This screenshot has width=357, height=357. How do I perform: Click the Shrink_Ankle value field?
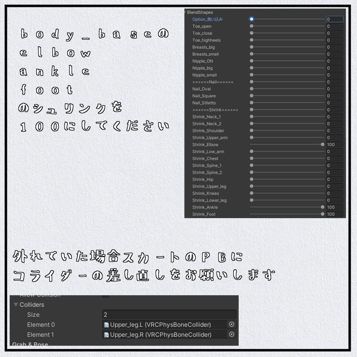pyautogui.click(x=334, y=207)
